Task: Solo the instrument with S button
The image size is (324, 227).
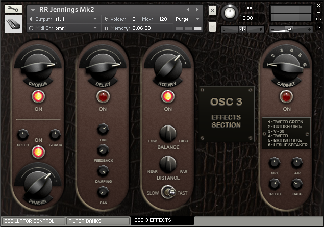Action: [212, 10]
